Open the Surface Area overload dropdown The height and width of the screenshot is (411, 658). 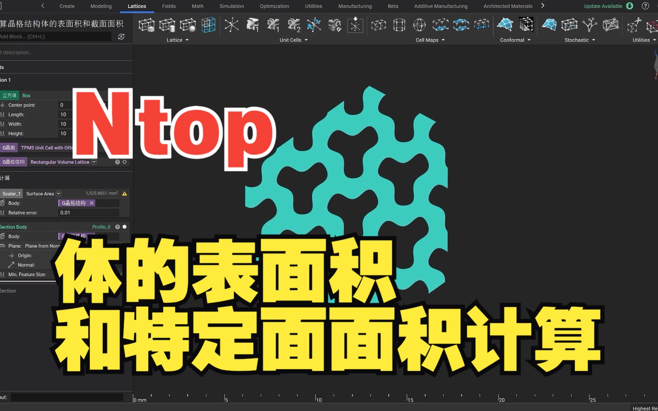tap(58, 193)
